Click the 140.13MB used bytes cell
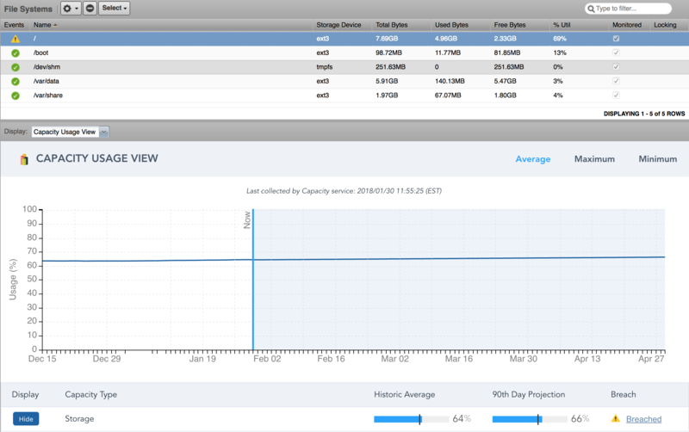The image size is (689, 432). [450, 81]
